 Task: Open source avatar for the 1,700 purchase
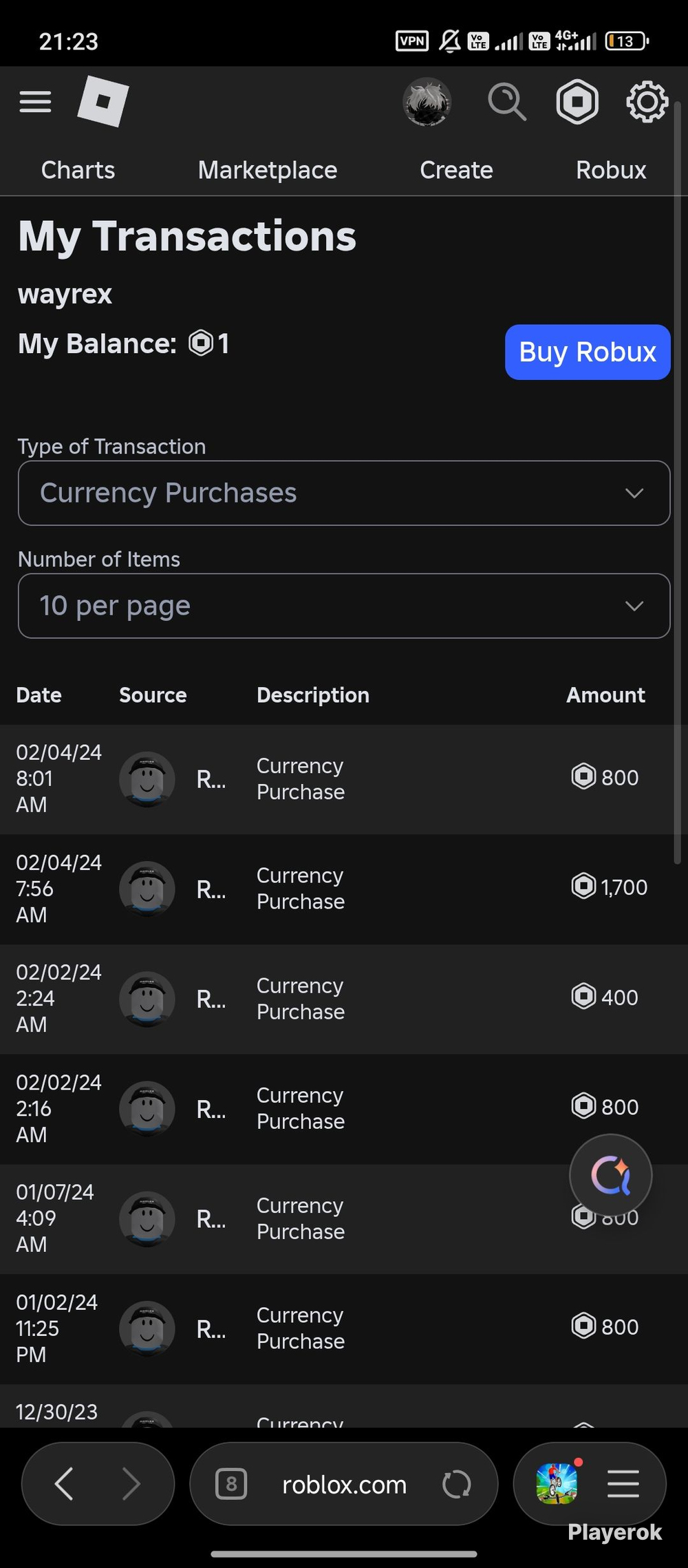(147, 889)
